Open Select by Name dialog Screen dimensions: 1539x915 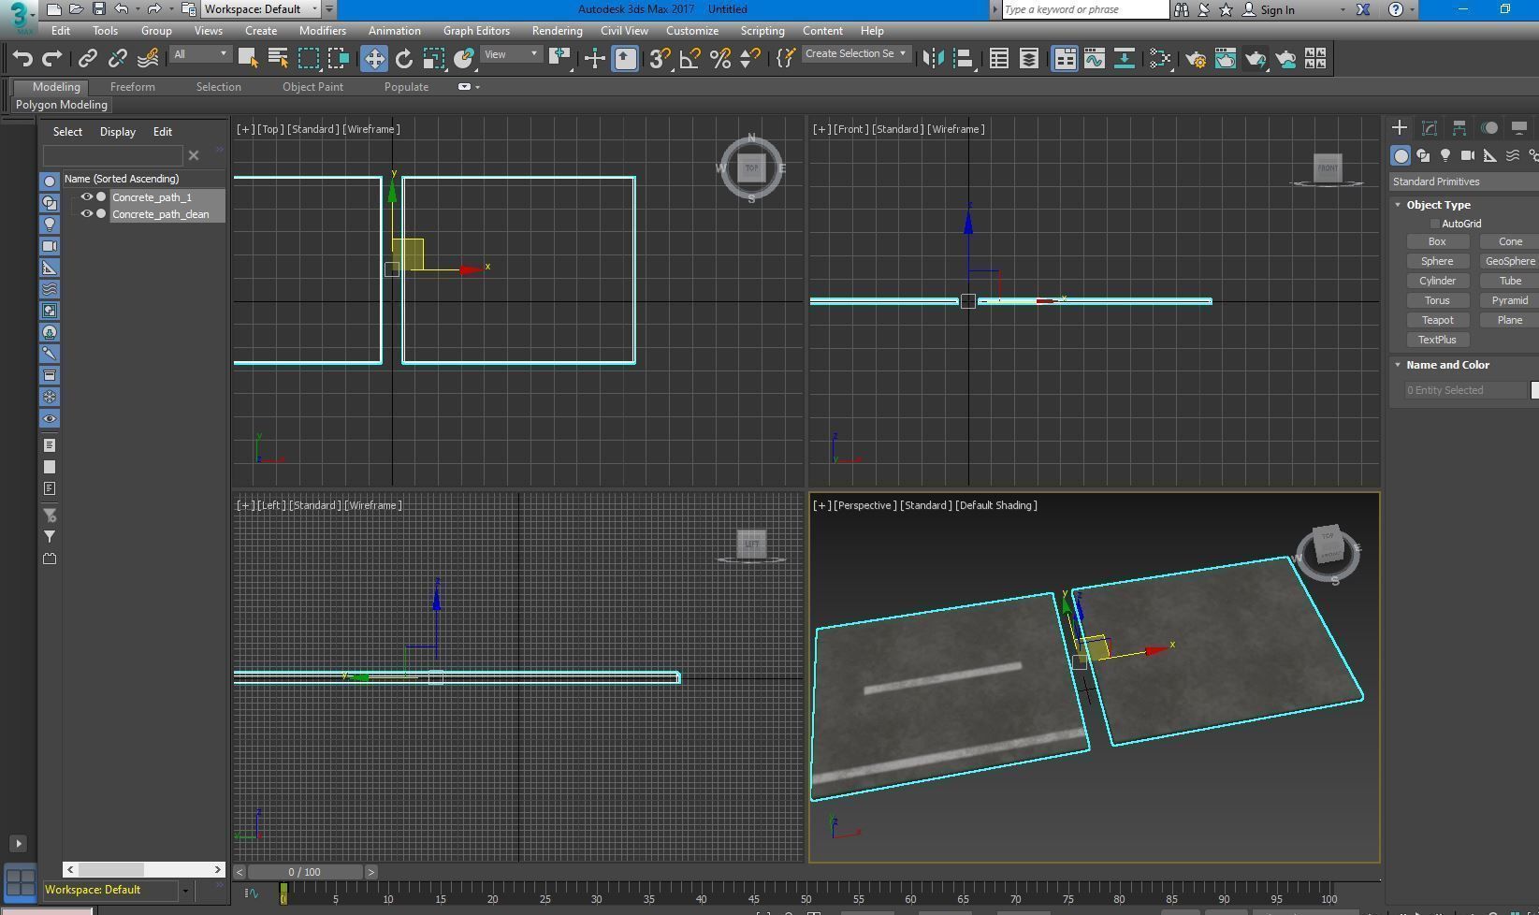click(x=278, y=59)
